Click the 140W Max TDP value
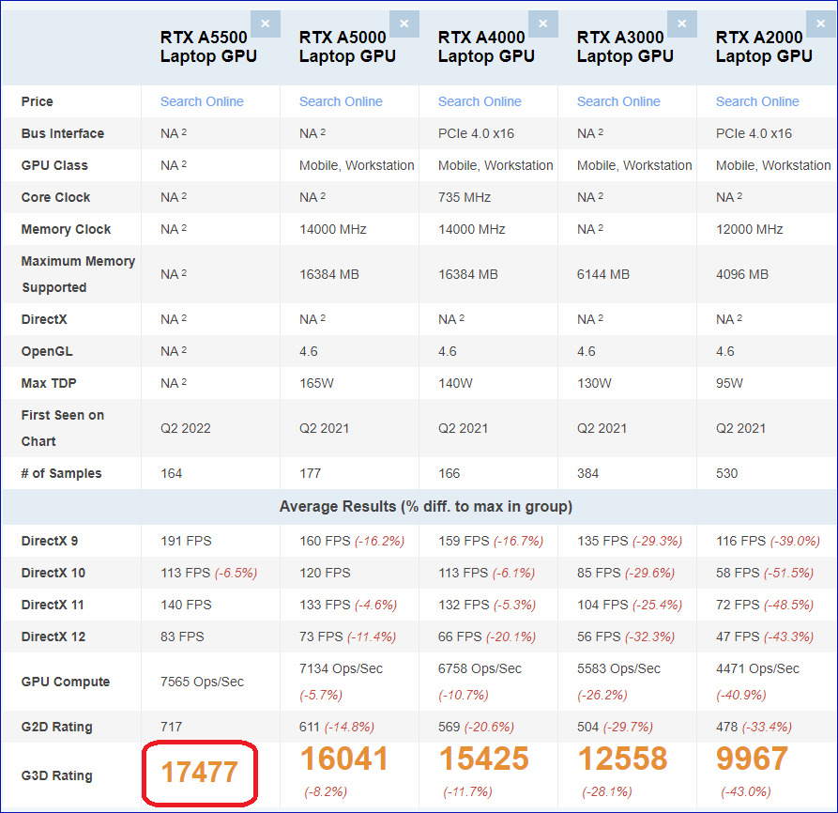838x813 pixels. 455,383
